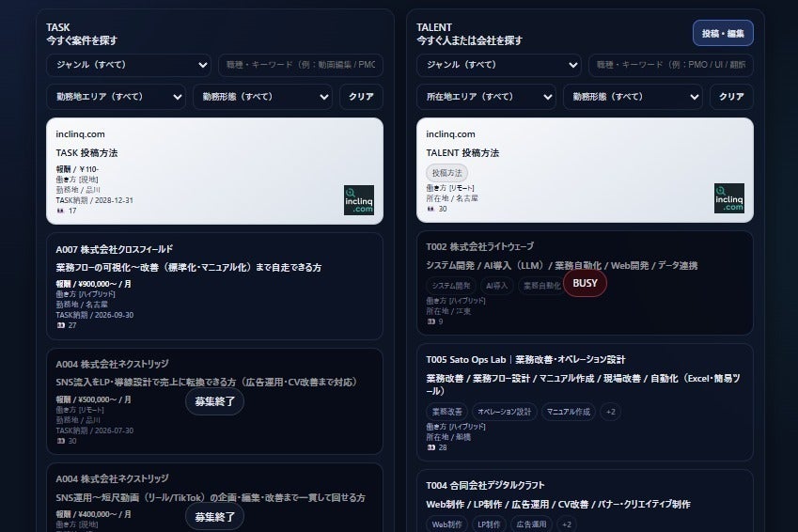Click the inclinq.com logo in TALENT card

(x=728, y=198)
